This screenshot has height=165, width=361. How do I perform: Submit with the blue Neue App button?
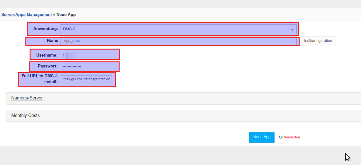pyautogui.click(x=262, y=137)
